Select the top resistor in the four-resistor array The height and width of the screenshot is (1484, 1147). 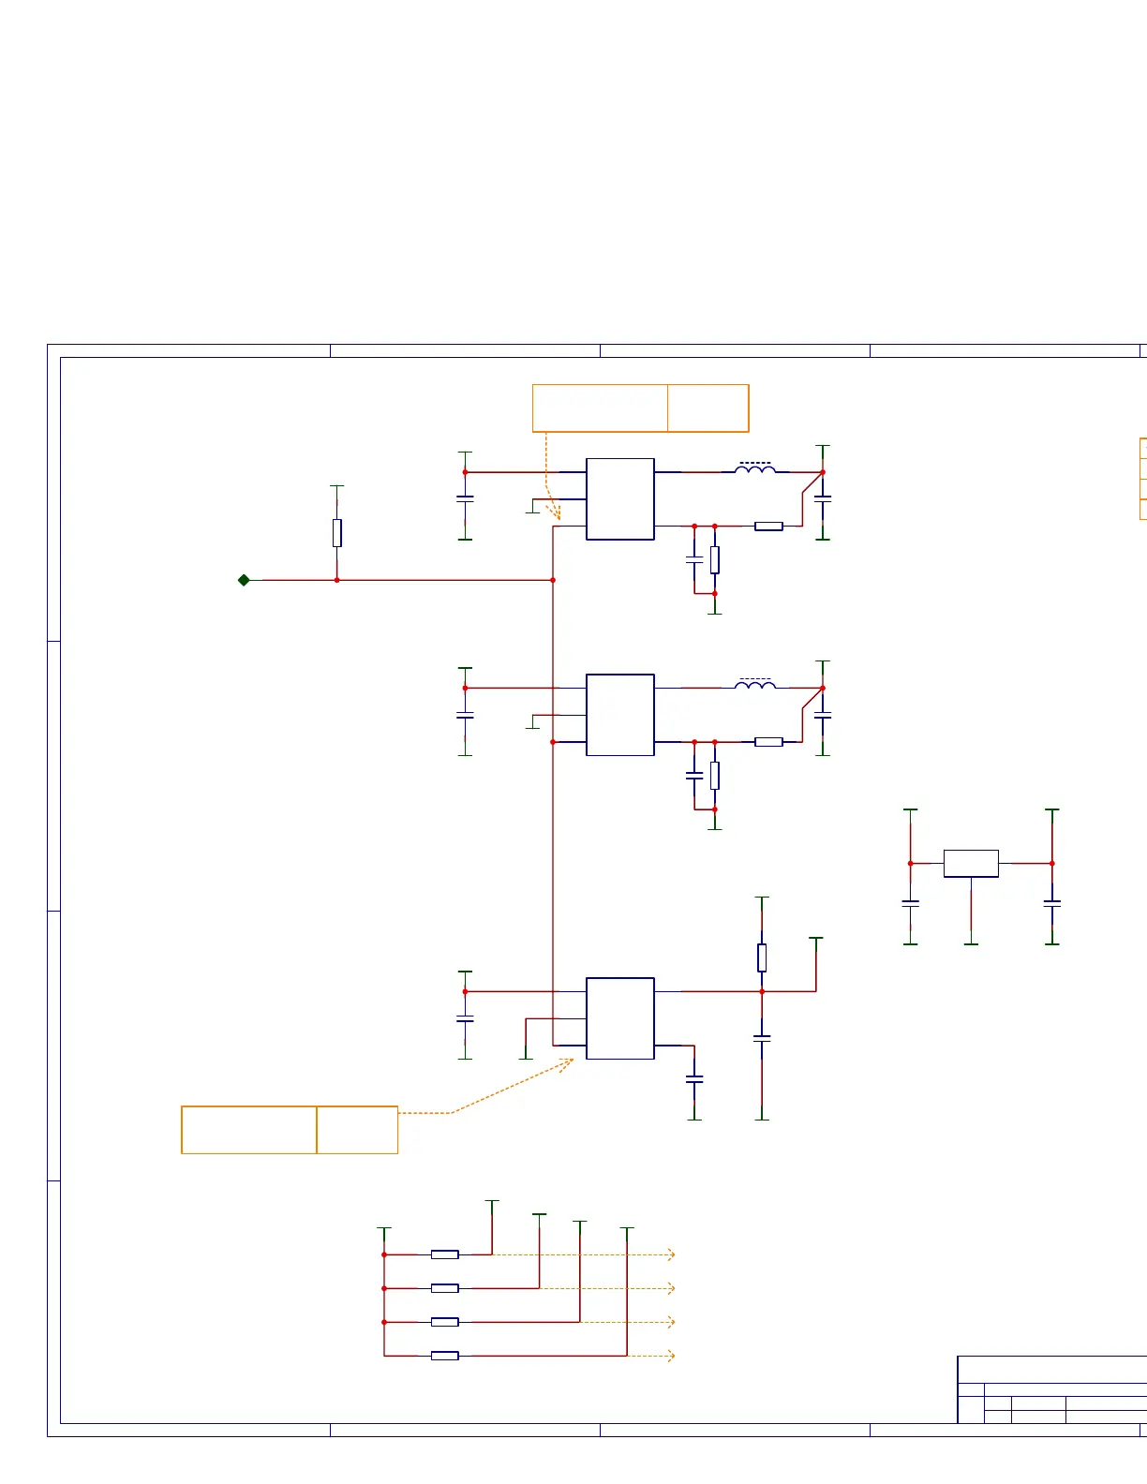coord(445,1254)
